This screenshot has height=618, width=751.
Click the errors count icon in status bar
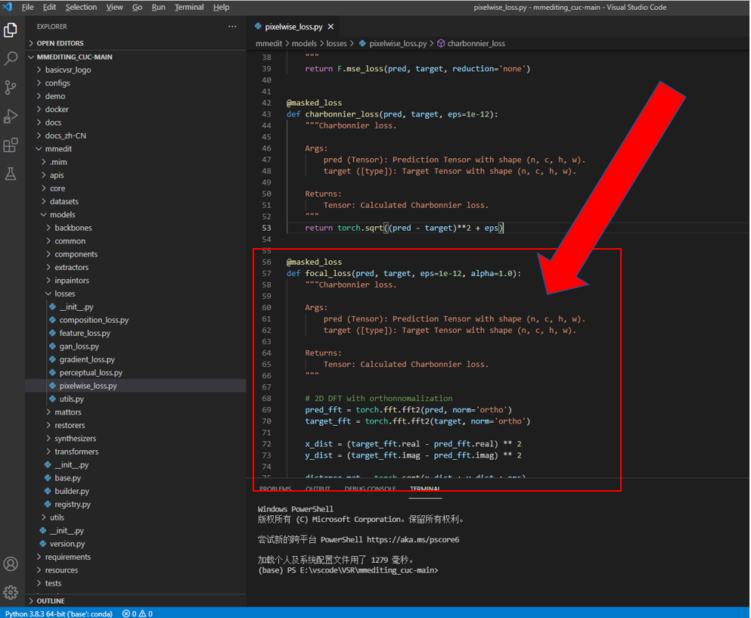point(126,613)
